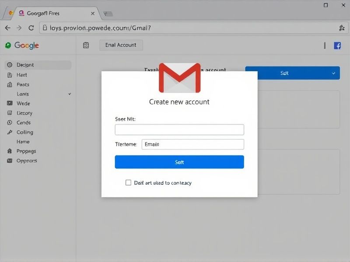This screenshot has width=350, height=262.
Task: Select Cends label in sidebar
Action: pyautogui.click(x=24, y=123)
